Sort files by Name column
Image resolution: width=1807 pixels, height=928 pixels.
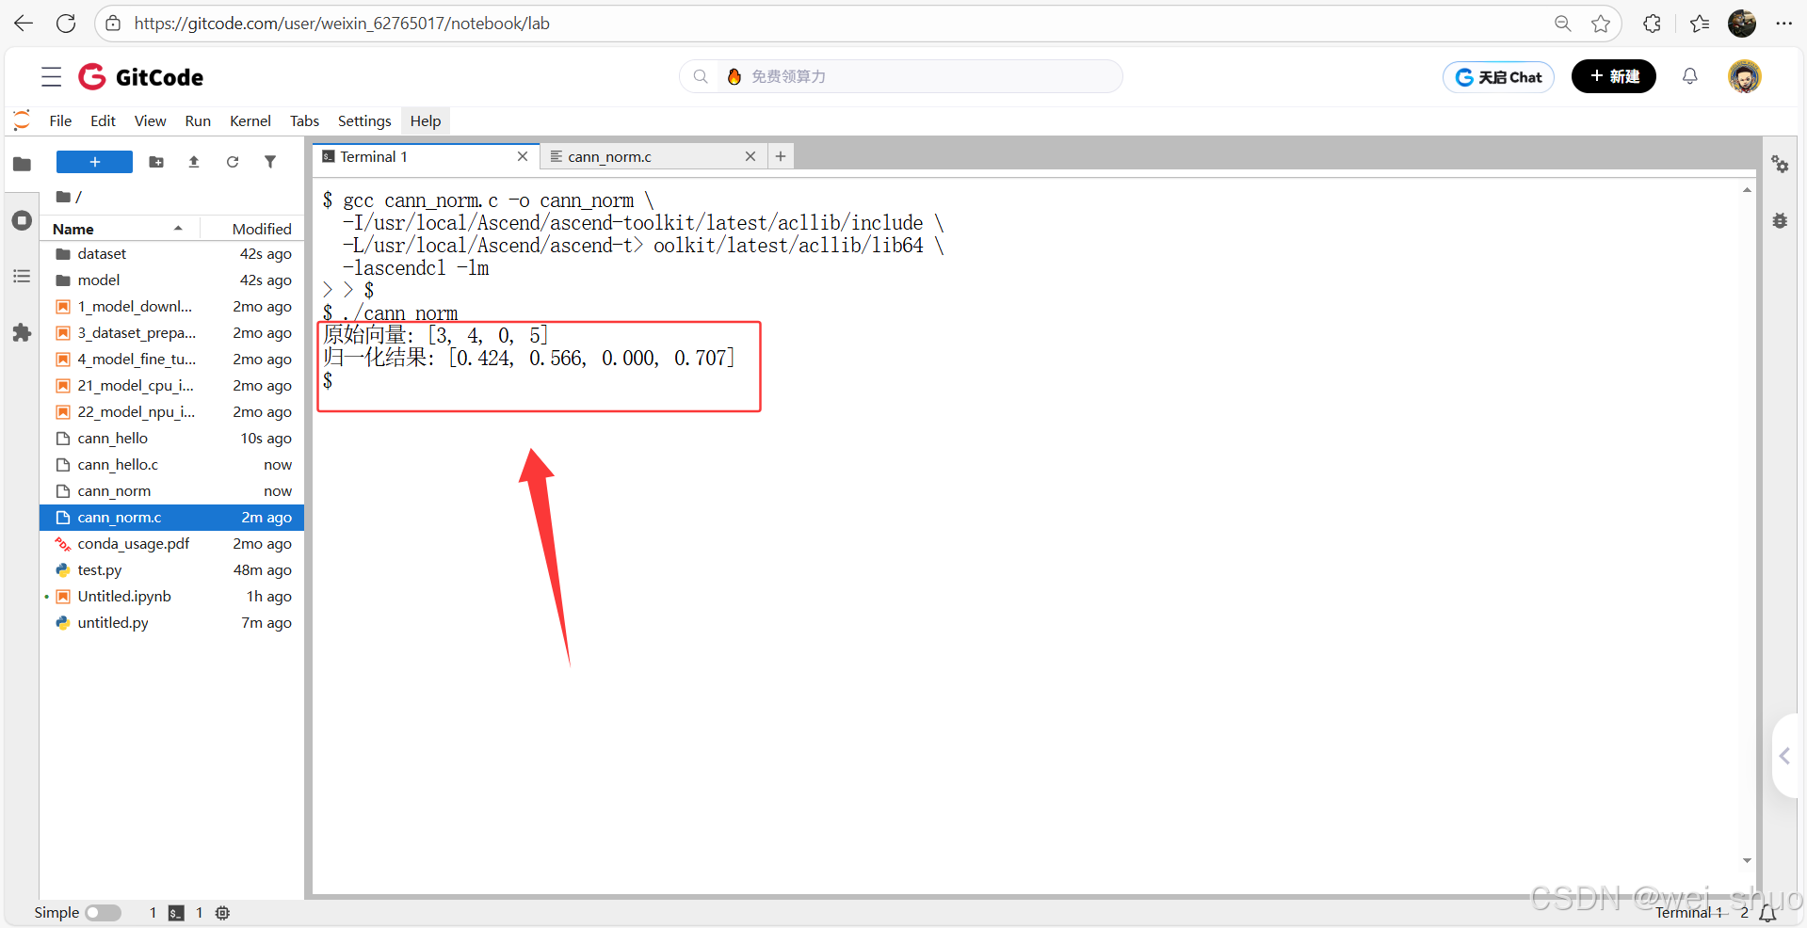[x=121, y=229]
